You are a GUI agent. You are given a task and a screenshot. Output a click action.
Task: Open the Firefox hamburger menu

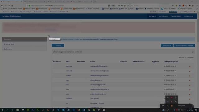(197, 6)
